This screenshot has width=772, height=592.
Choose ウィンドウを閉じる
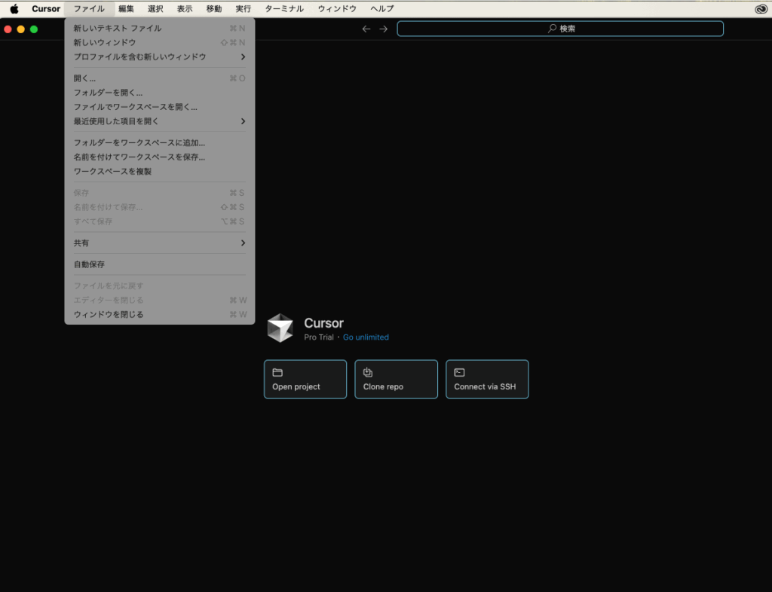160,315
